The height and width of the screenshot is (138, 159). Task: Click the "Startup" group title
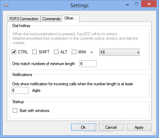(18, 102)
